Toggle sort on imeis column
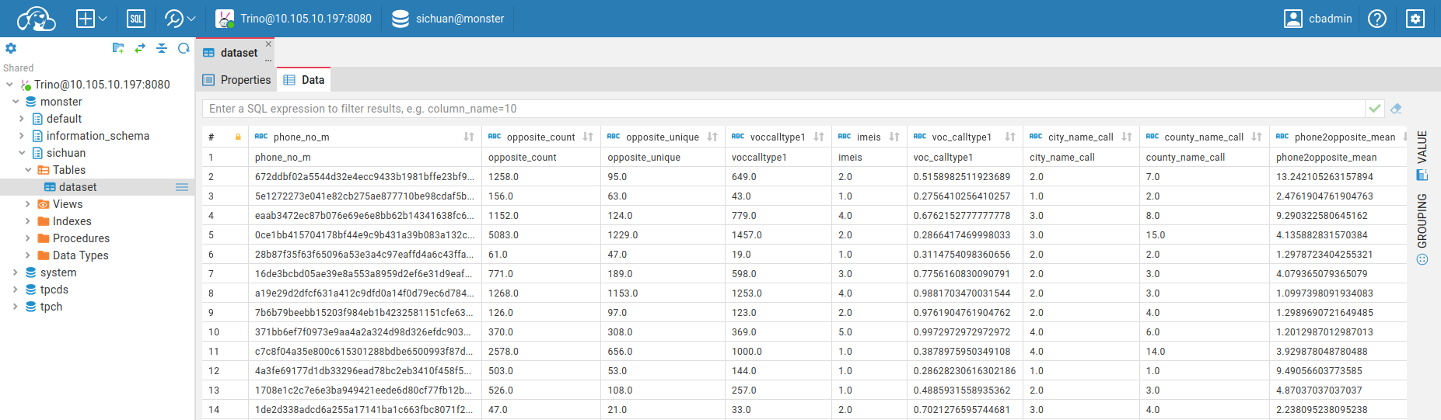 [x=894, y=137]
